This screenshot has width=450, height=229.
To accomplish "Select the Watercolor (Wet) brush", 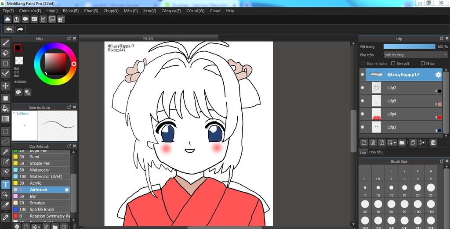I will (x=41, y=176).
